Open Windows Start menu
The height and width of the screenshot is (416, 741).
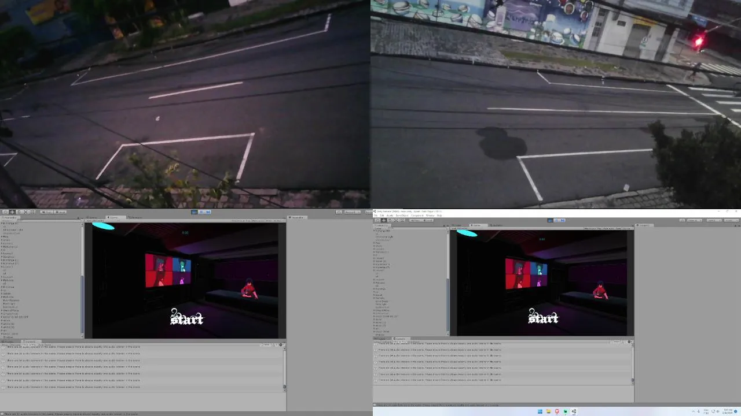point(540,411)
